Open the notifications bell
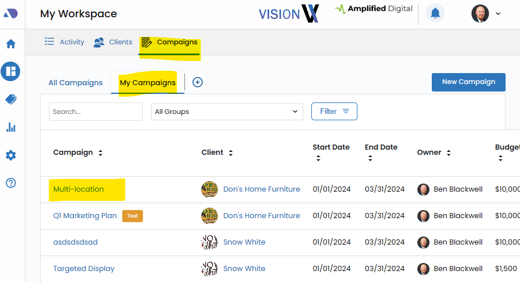The width and height of the screenshot is (520, 282). click(435, 13)
